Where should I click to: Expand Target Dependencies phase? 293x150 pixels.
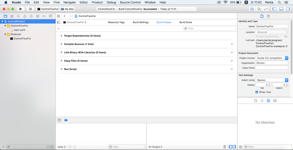pos(62,35)
